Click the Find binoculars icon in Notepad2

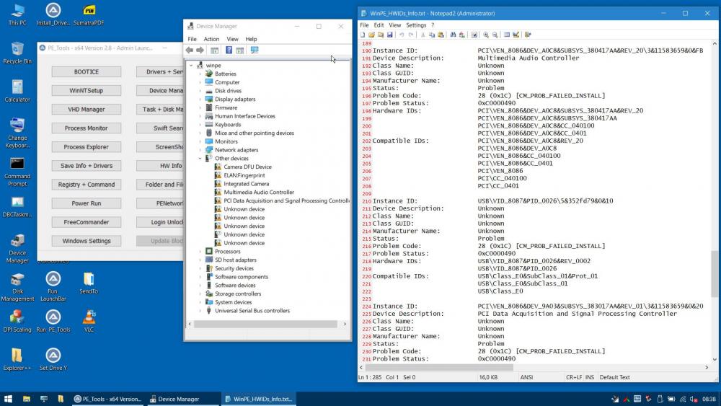(453, 35)
